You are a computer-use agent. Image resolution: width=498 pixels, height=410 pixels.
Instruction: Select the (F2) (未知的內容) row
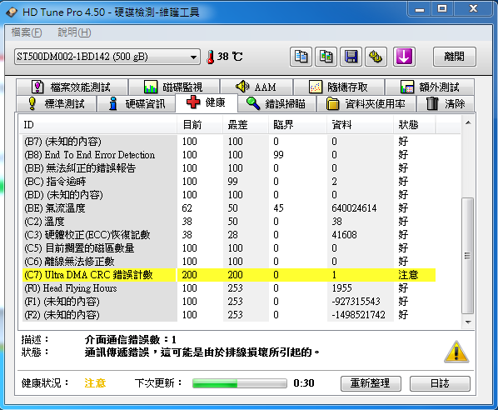[229, 315]
